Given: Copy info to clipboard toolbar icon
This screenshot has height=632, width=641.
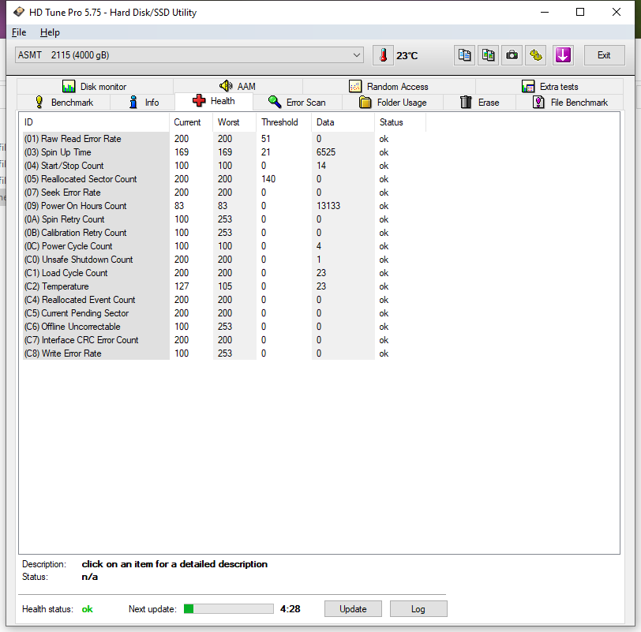Looking at the screenshot, I should (464, 55).
